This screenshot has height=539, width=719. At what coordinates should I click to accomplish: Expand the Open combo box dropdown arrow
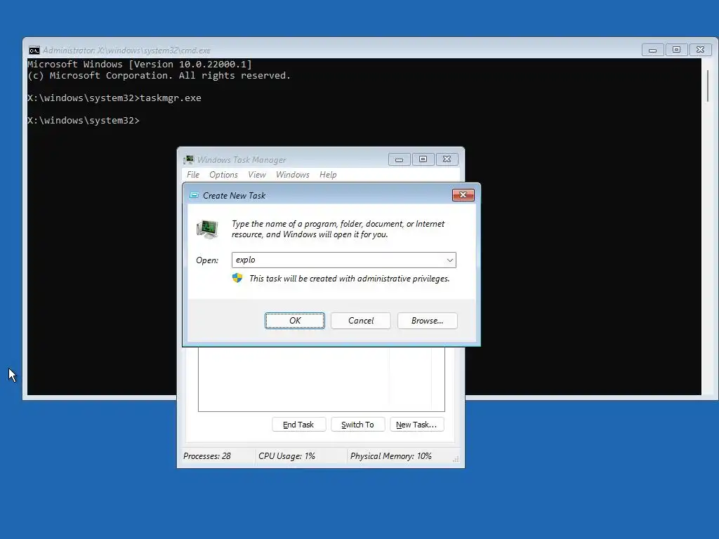click(450, 260)
